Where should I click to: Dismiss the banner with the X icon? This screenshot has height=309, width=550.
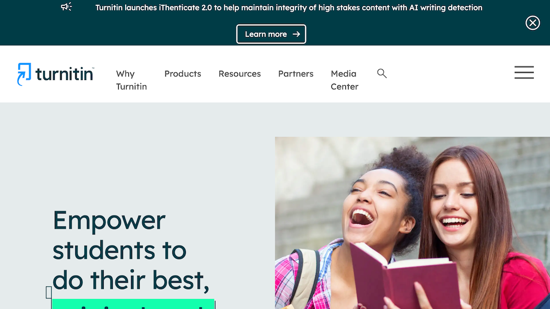pyautogui.click(x=532, y=23)
